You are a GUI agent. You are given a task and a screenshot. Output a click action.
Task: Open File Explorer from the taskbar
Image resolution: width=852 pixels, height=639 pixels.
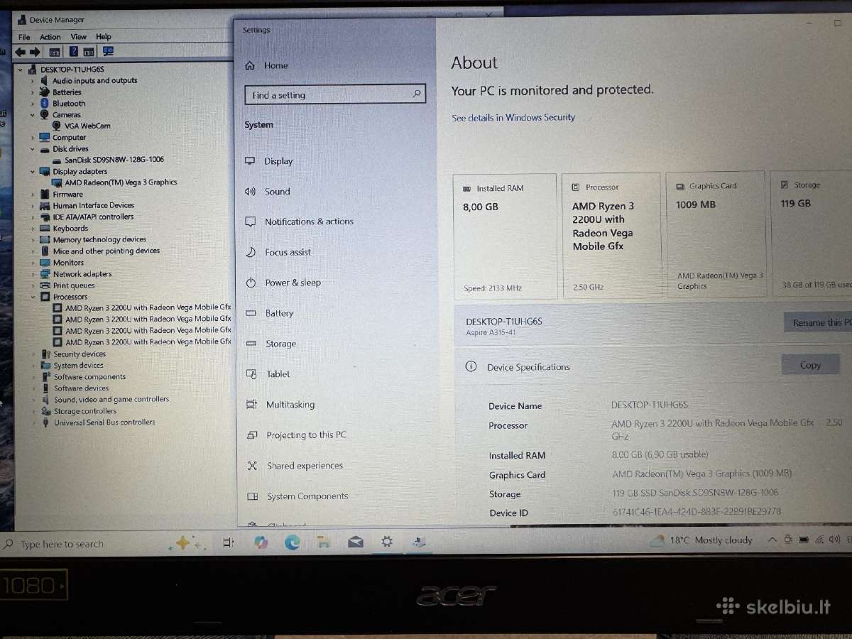coord(324,542)
